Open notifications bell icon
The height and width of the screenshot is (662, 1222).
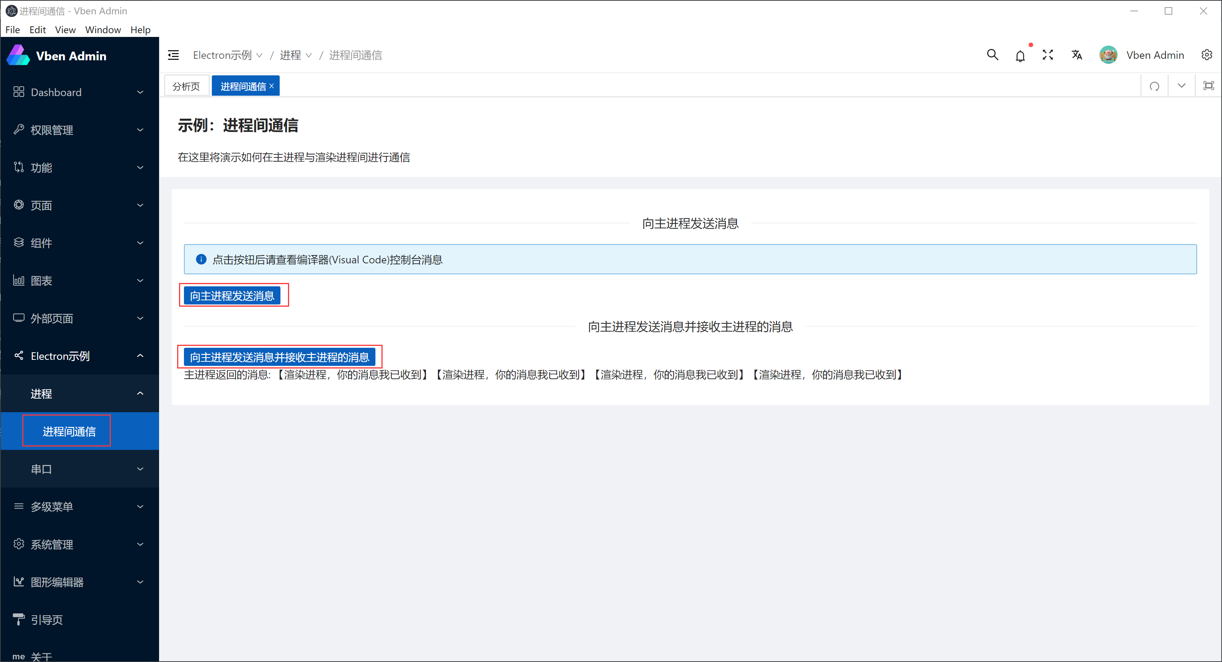pos(1020,56)
